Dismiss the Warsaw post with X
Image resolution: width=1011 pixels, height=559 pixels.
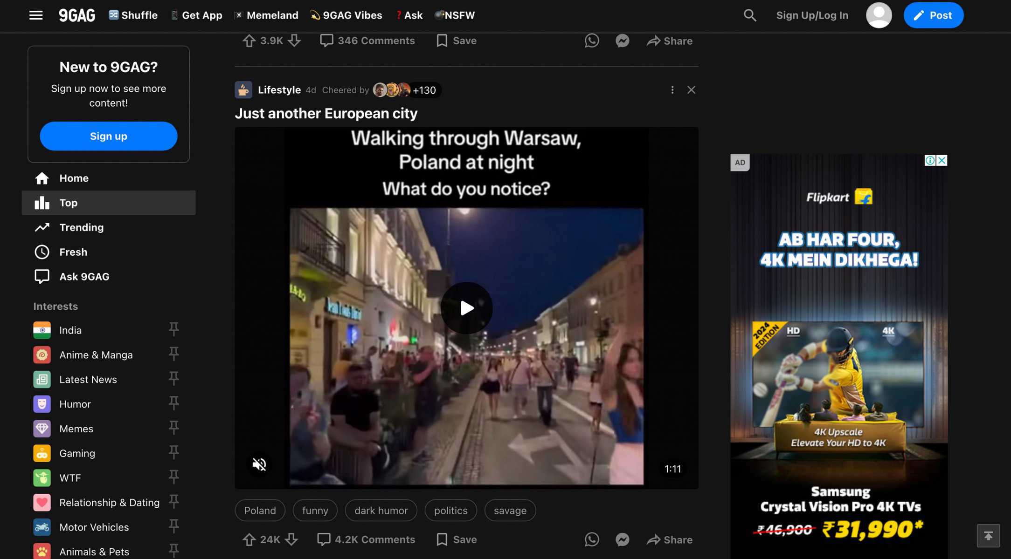[691, 90]
